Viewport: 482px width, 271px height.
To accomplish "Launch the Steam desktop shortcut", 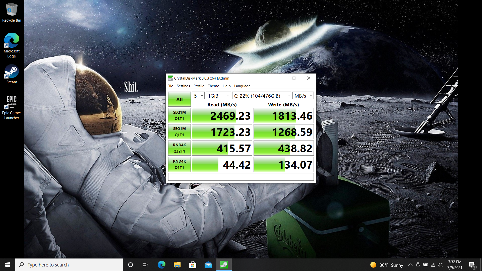I will (12, 74).
